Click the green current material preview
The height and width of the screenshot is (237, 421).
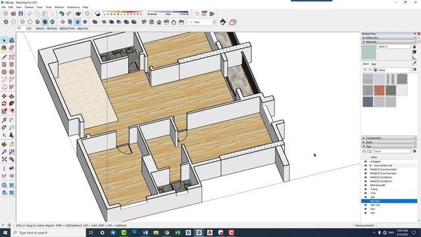coord(369,52)
